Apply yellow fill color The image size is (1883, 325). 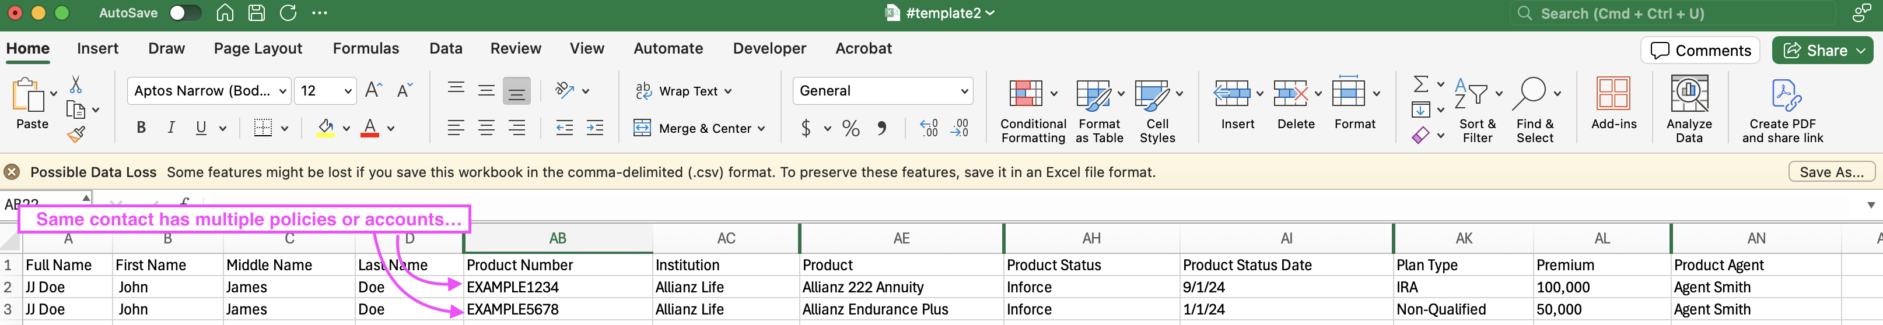tap(326, 128)
